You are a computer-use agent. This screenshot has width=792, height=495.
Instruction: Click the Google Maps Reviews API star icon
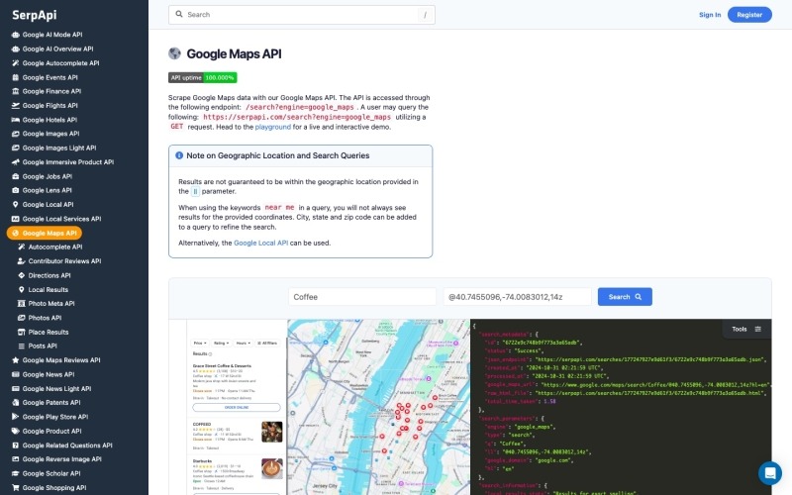pyautogui.click(x=15, y=360)
